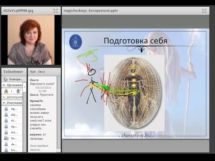Select participant Em… in the list
The width and height of the screenshot is (215, 161).
(x=12, y=150)
